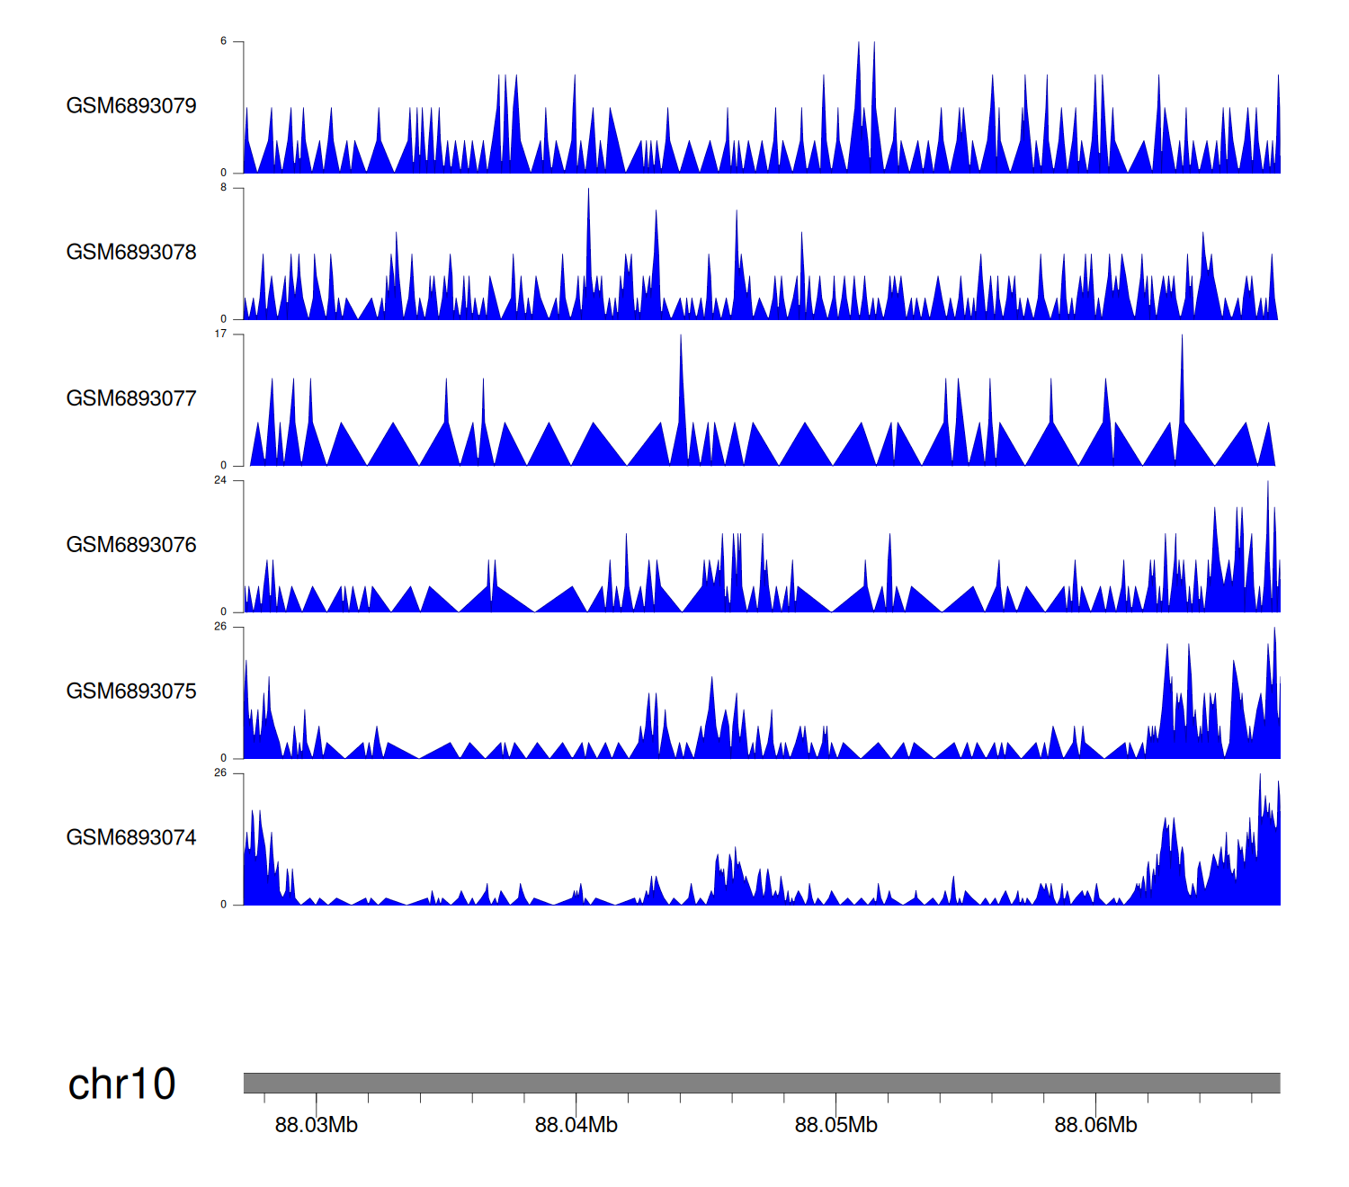
Task: Select the 88.04Mb coordinate label
Action: pyautogui.click(x=576, y=1125)
